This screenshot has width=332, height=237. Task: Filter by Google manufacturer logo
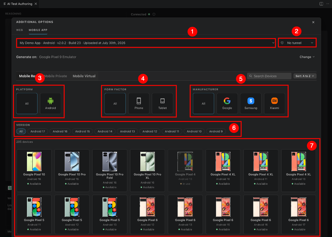click(x=227, y=101)
